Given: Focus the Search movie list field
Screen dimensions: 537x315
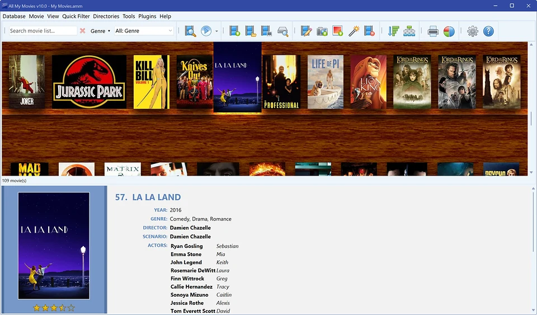Looking at the screenshot, I should click(x=43, y=31).
